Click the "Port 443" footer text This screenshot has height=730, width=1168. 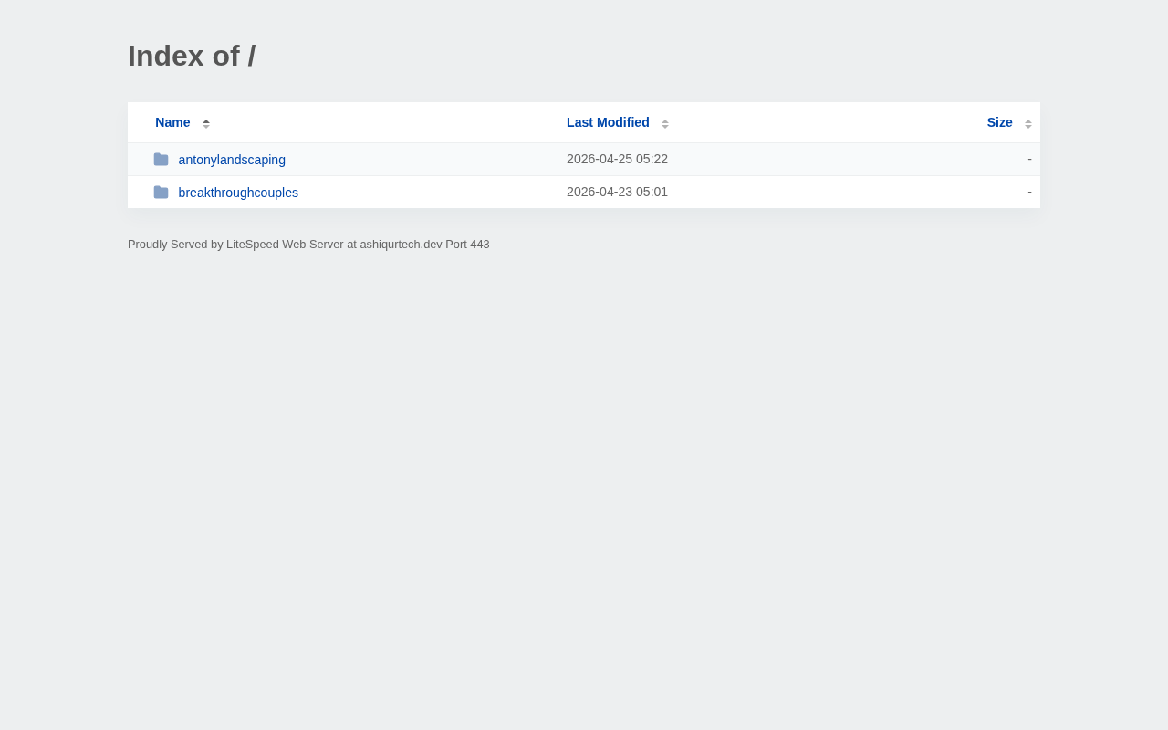click(x=467, y=245)
